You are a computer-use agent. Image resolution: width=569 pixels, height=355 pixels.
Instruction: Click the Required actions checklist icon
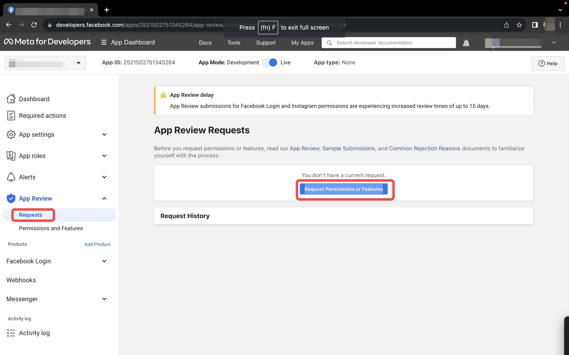point(11,116)
